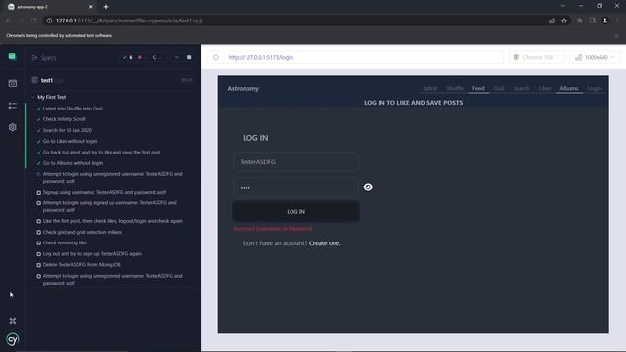Follow the Create one link
626x352 pixels.
pyautogui.click(x=325, y=243)
